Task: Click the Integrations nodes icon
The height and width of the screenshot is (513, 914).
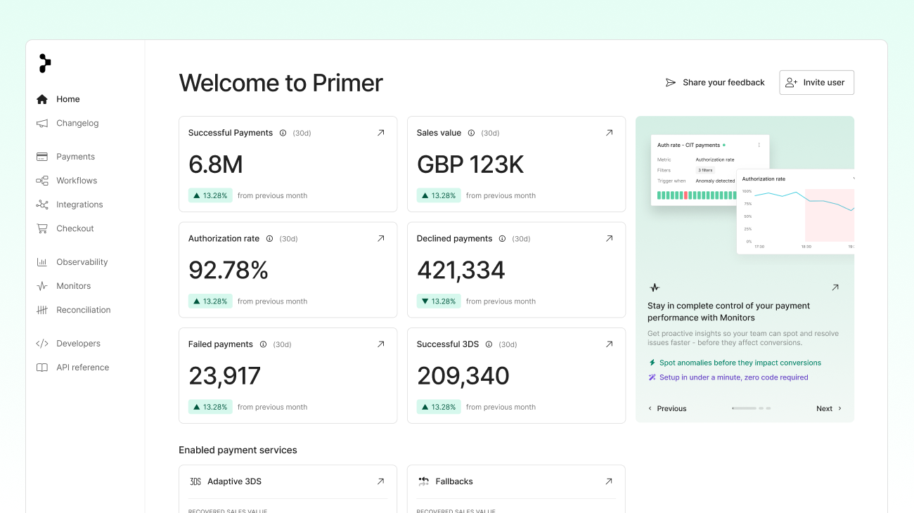Action: [42, 204]
